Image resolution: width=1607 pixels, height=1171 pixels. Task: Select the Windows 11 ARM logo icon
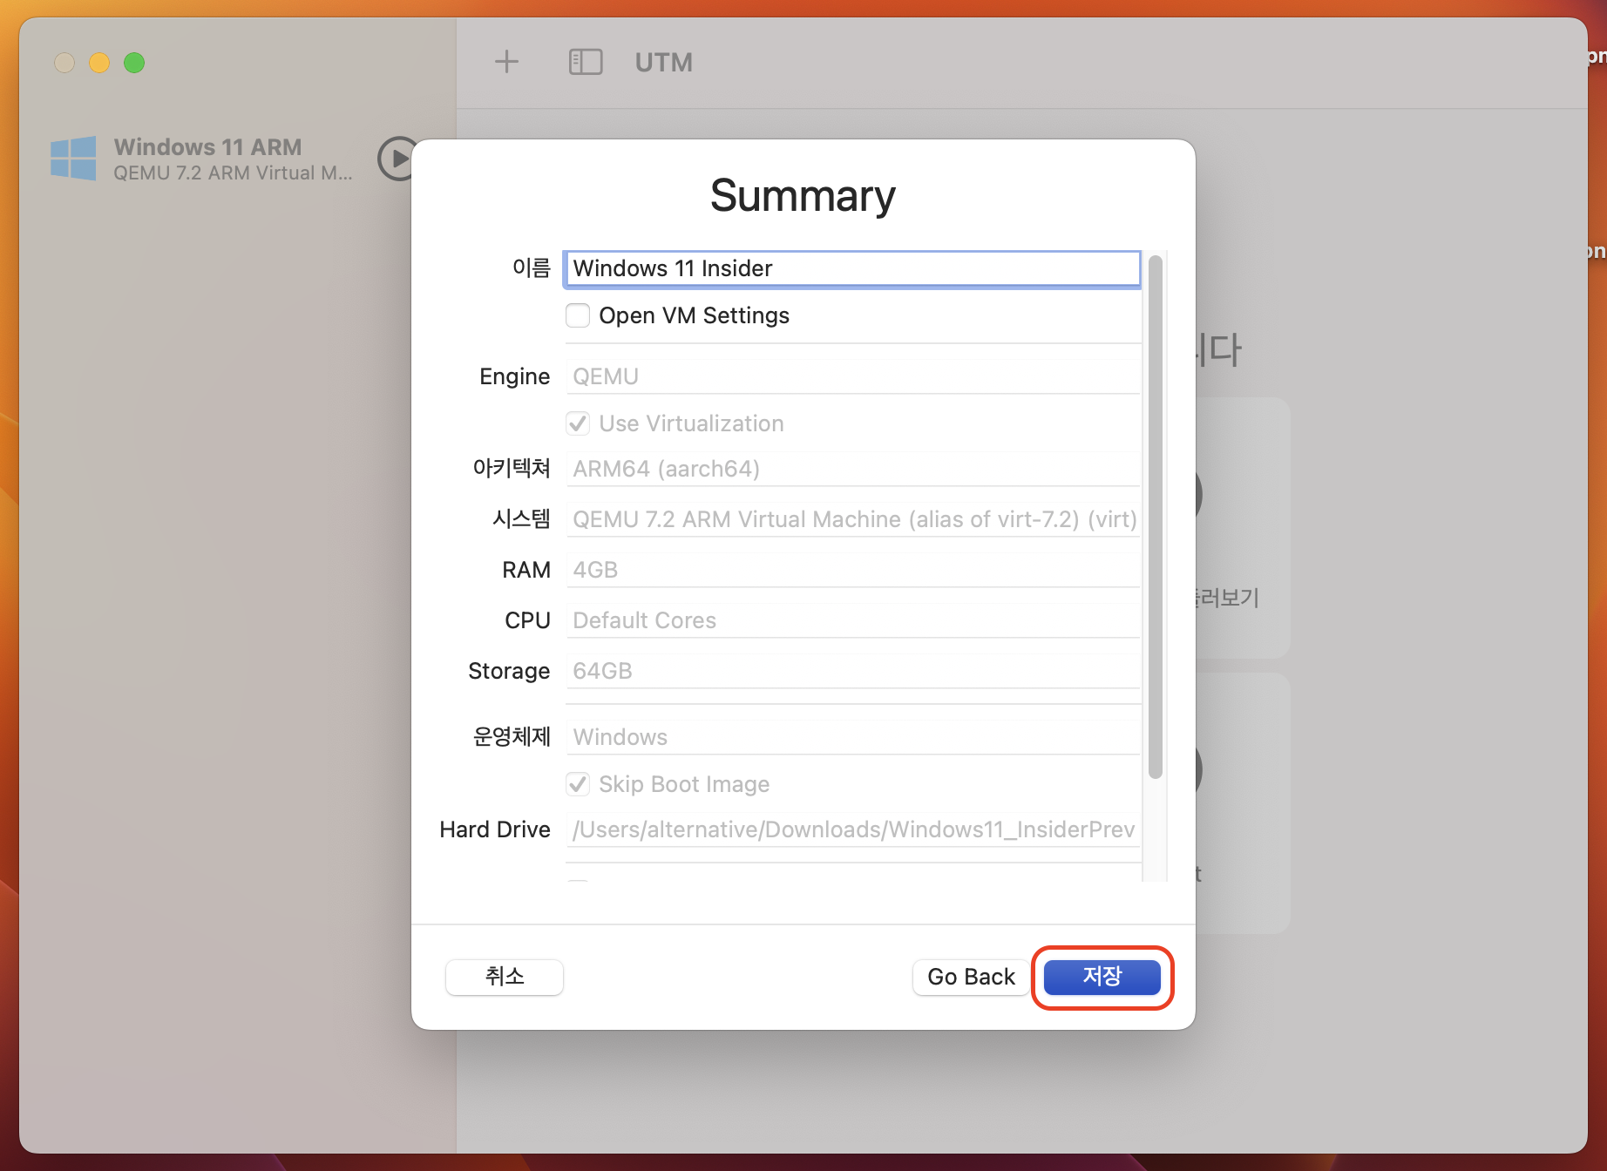tap(73, 159)
